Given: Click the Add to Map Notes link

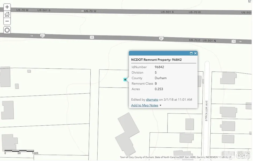Looking at the screenshot, I should coord(144,105).
